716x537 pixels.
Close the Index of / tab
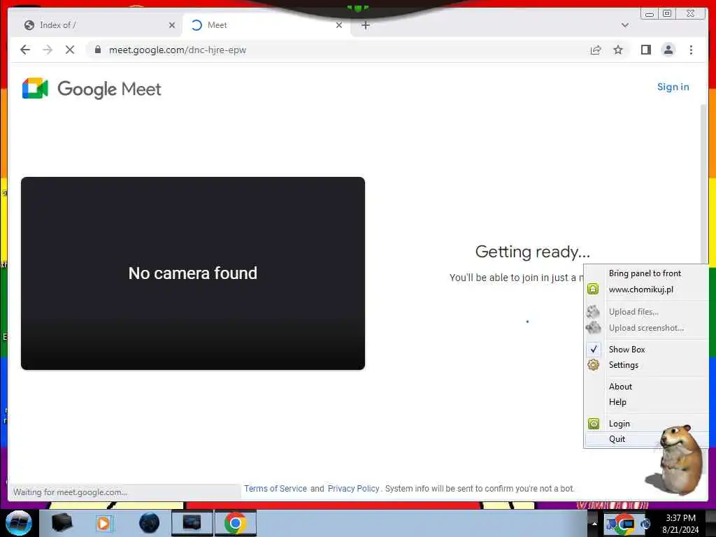pos(172,25)
